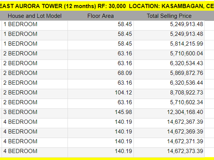Select the 4 BEDROOM cell priced 14,672,367.39
The image size is (214, 160).
point(35,123)
